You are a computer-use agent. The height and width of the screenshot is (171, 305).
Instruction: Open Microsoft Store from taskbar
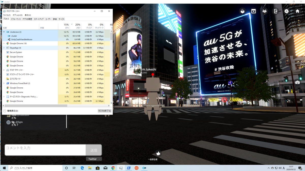[x=98, y=168]
